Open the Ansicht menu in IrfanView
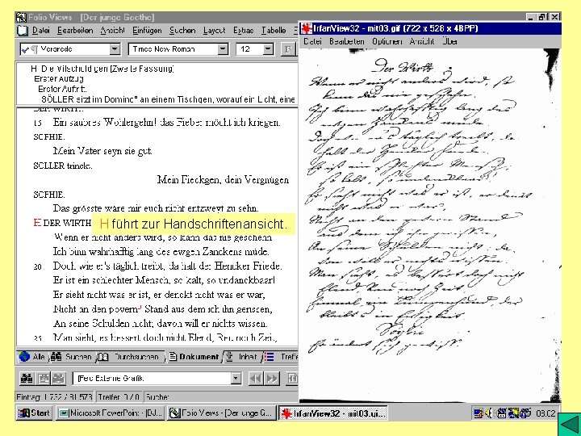The width and height of the screenshot is (581, 436). [422, 41]
